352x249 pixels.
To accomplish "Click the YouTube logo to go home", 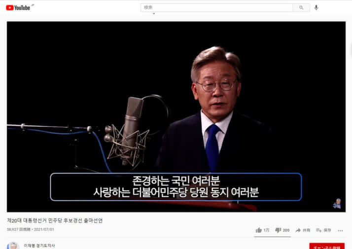I will [x=18, y=7].
